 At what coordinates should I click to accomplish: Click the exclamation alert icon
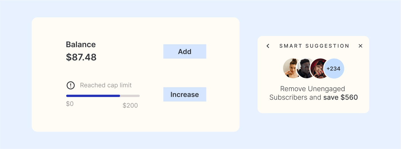point(70,85)
